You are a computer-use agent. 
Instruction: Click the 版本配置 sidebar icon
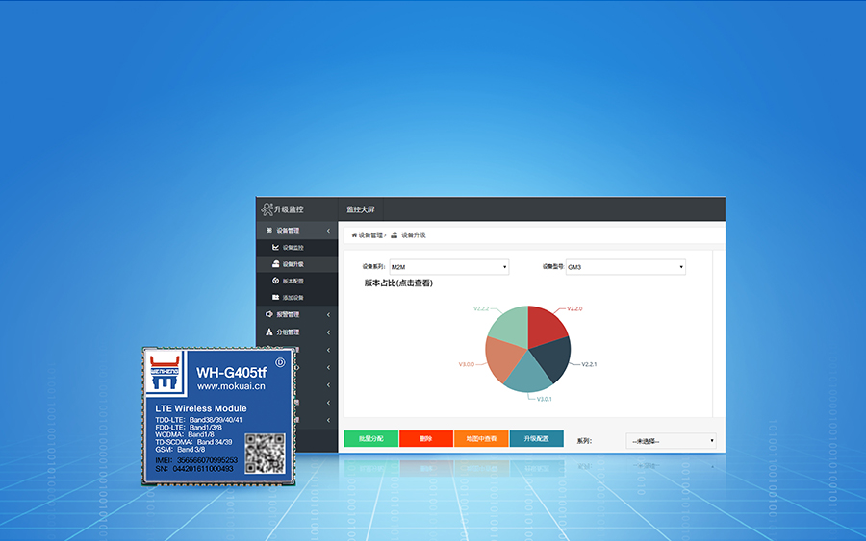(x=275, y=281)
